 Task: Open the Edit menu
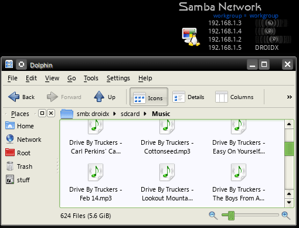coord(31,78)
